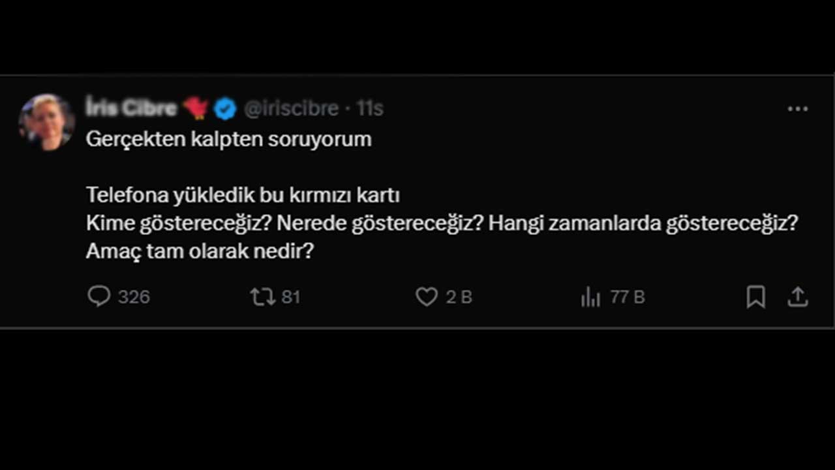Viewport: 835px width, 470px height.
Task: Open the @iriscibre handle link
Action: tap(291, 108)
